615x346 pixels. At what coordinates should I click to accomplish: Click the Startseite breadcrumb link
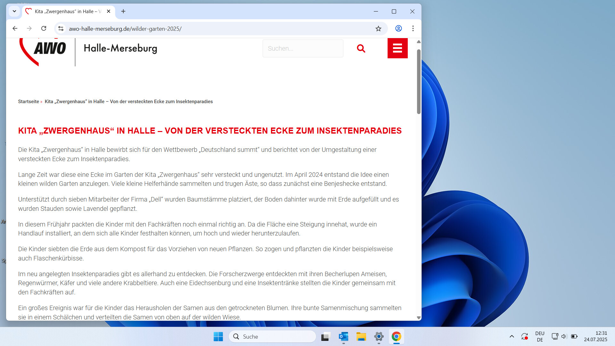coord(28,102)
